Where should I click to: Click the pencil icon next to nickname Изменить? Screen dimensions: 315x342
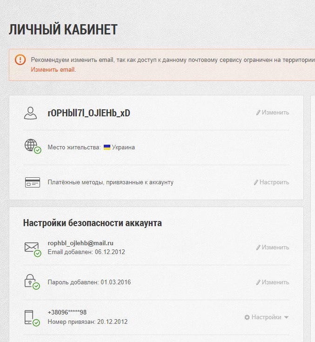click(x=258, y=113)
